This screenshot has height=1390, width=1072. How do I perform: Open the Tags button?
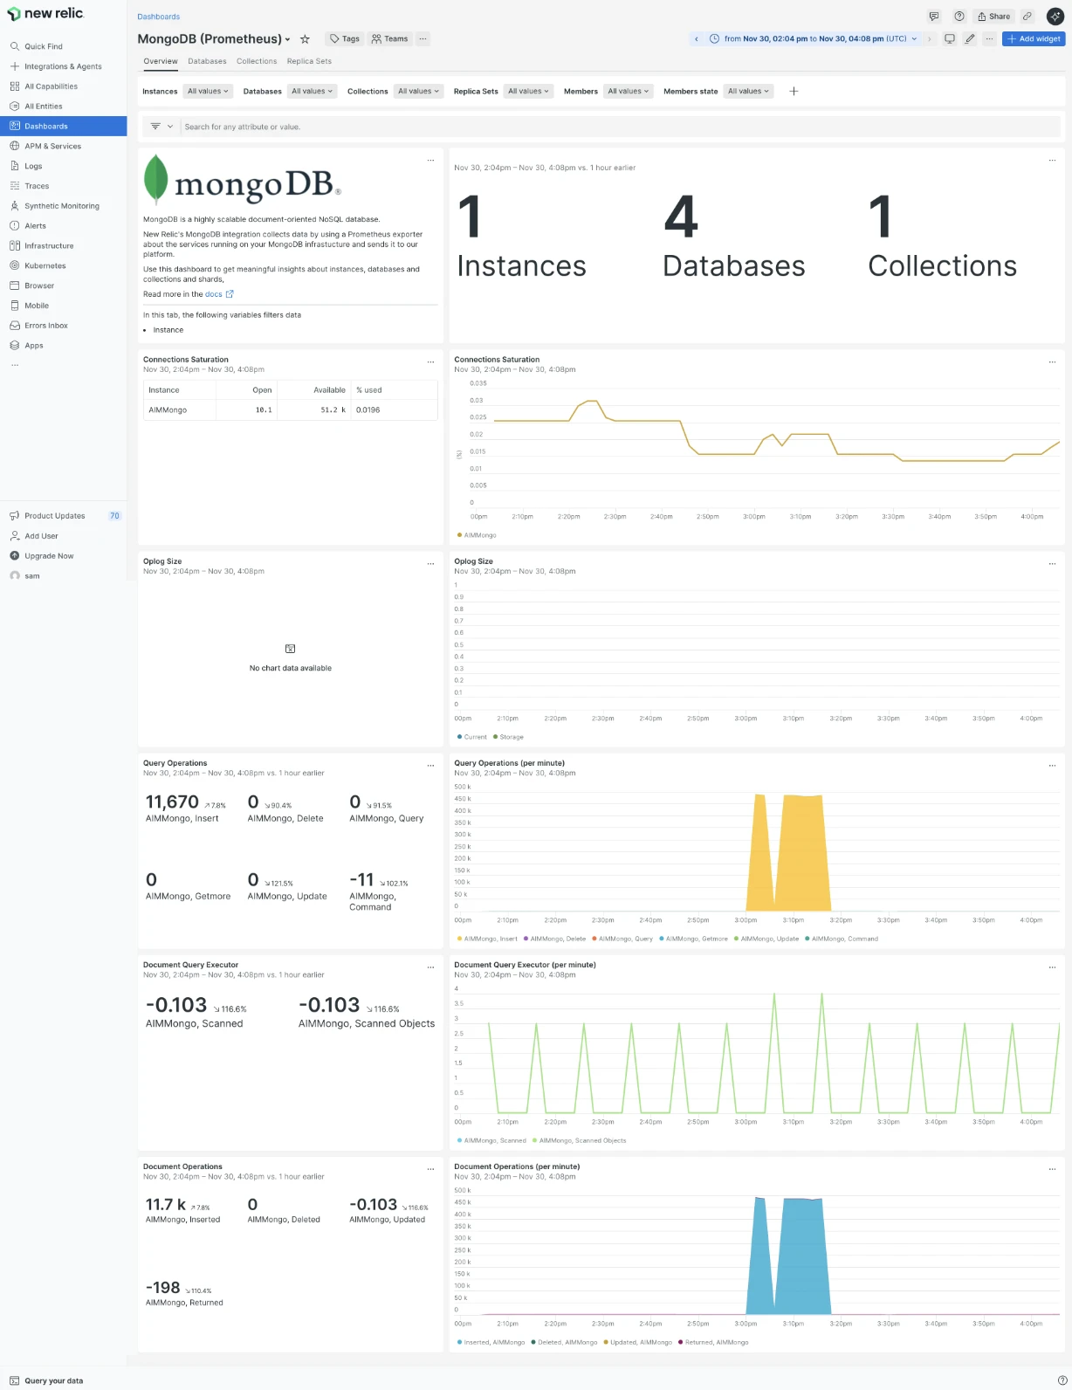click(x=345, y=38)
